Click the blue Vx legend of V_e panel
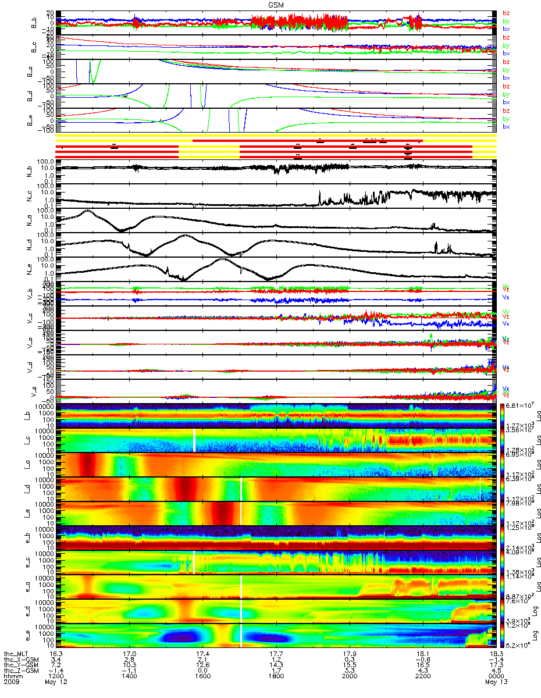The height and width of the screenshot is (698, 541). (x=506, y=389)
